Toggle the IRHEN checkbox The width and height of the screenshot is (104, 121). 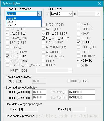(x=44, y=61)
